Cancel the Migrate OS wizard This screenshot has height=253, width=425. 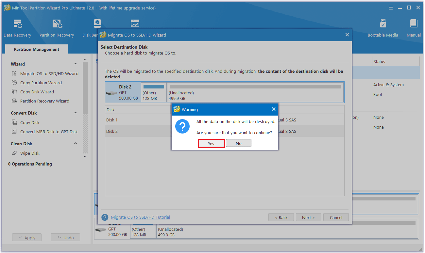336,217
